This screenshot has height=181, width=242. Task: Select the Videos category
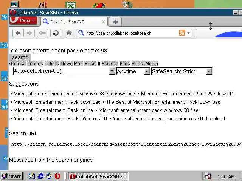tap(52, 64)
